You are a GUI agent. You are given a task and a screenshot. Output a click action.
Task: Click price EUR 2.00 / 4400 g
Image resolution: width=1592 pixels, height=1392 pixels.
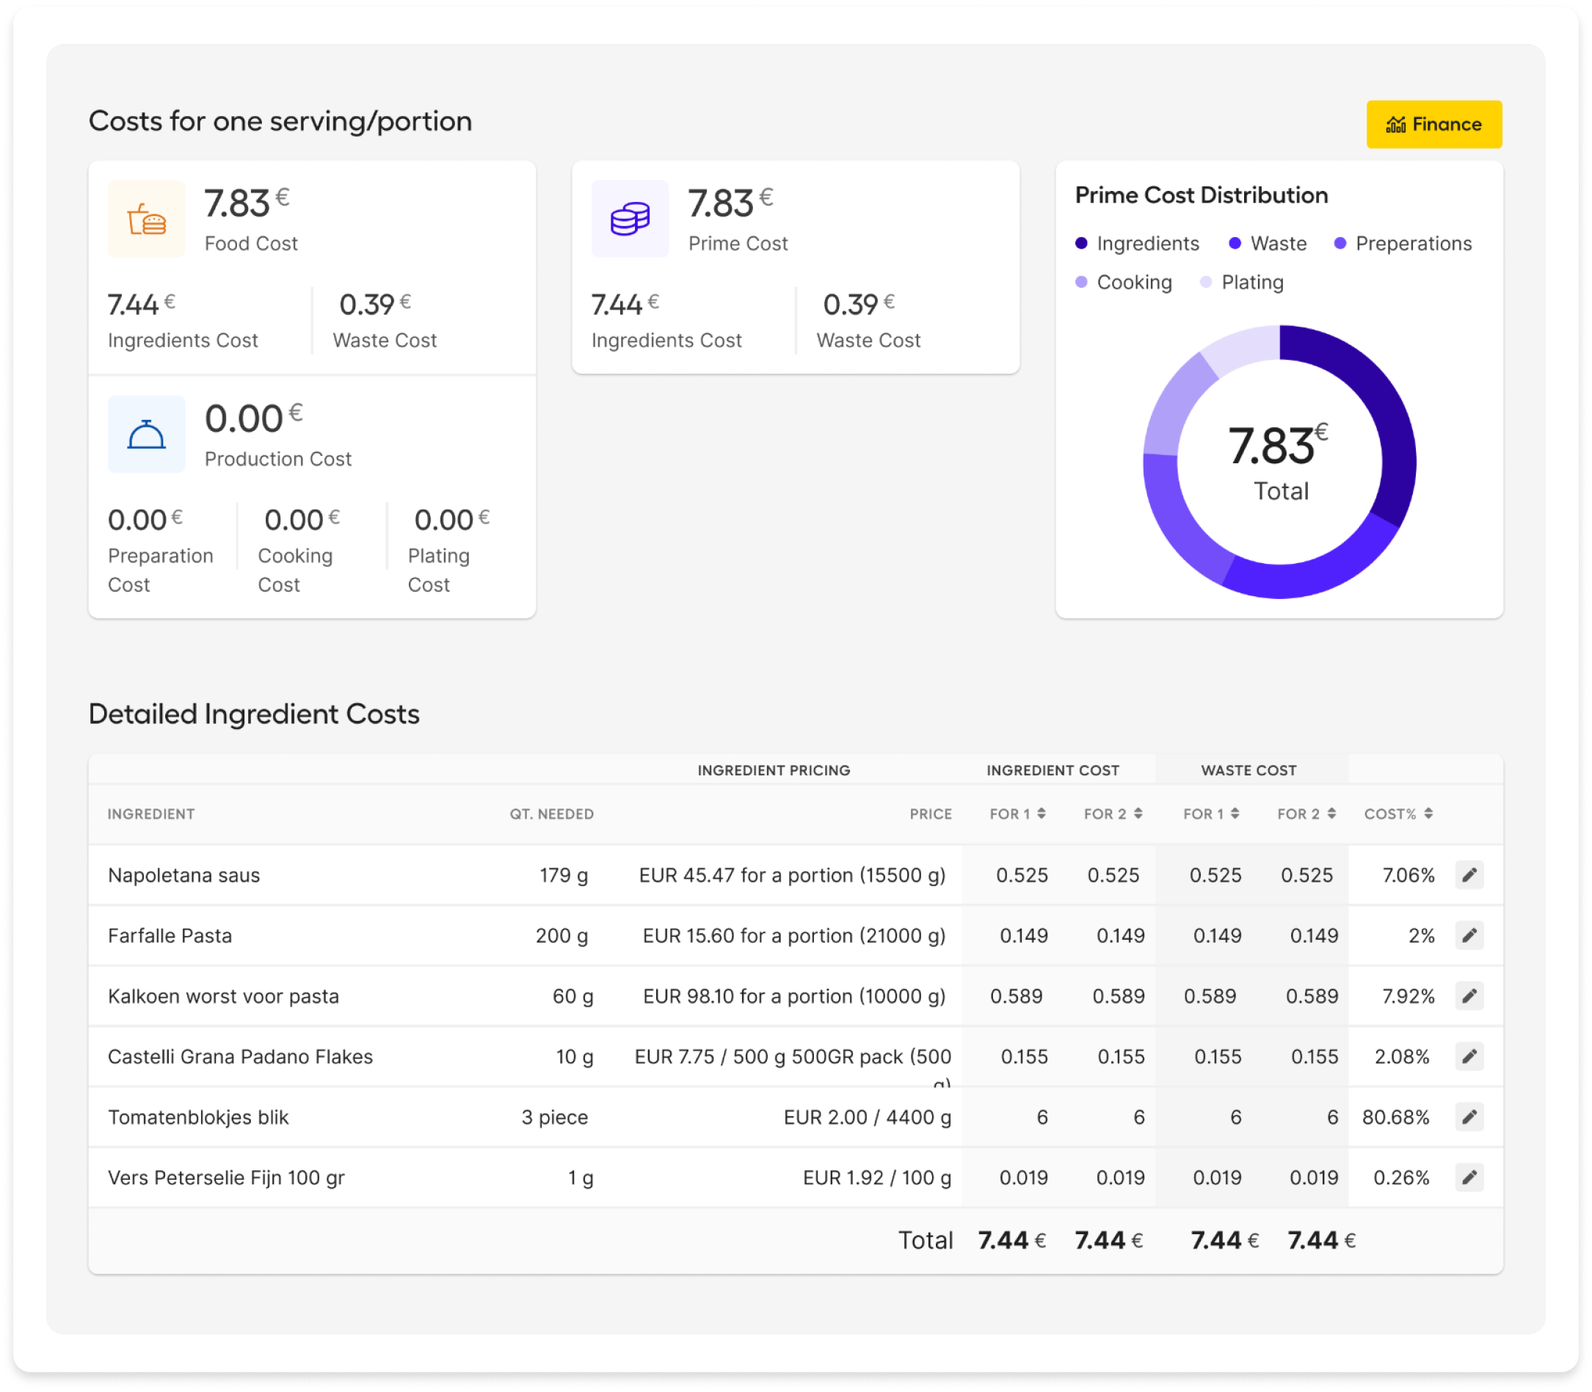[868, 1118]
